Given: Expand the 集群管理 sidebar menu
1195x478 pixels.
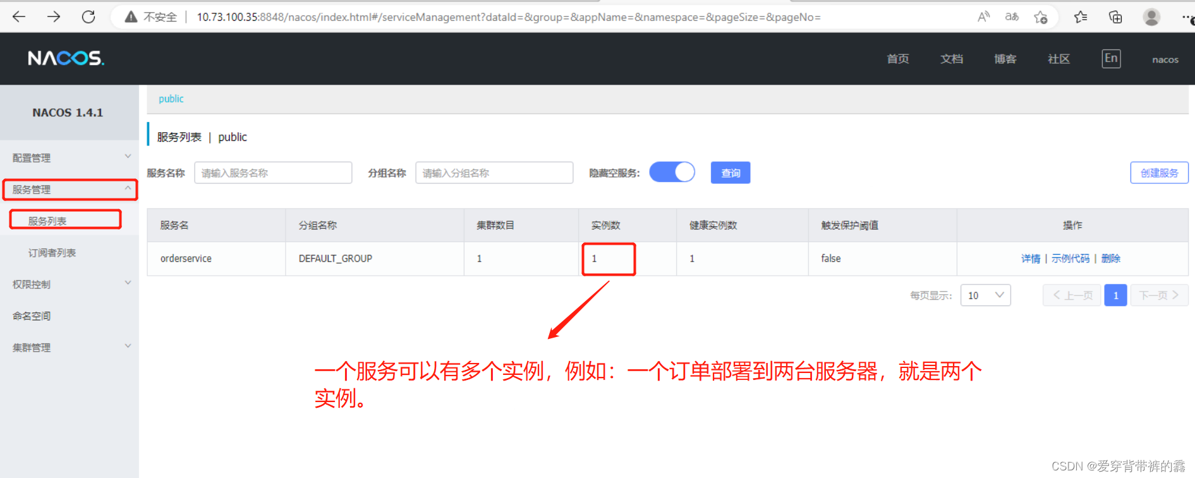Looking at the screenshot, I should [70, 347].
